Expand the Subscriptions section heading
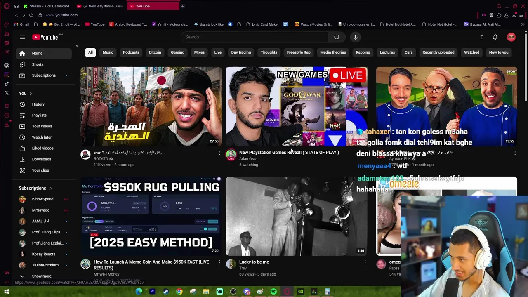This screenshot has width=528, height=297. [35, 188]
